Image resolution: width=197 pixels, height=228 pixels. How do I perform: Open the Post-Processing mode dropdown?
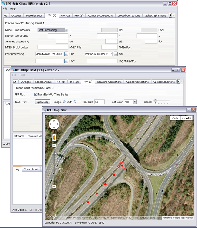click(53, 30)
